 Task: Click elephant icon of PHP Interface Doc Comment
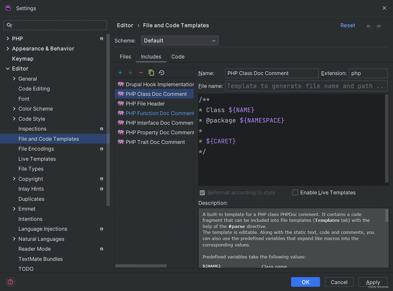(x=121, y=123)
